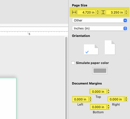Click the page width icon
The width and height of the screenshot is (130, 119).
tap(74, 12)
